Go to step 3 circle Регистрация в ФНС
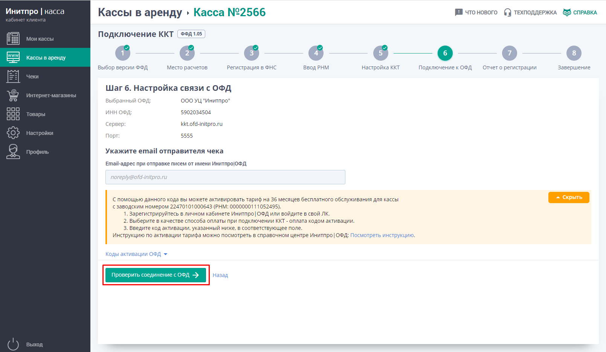Image resolution: width=606 pixels, height=352 pixels. click(x=252, y=53)
